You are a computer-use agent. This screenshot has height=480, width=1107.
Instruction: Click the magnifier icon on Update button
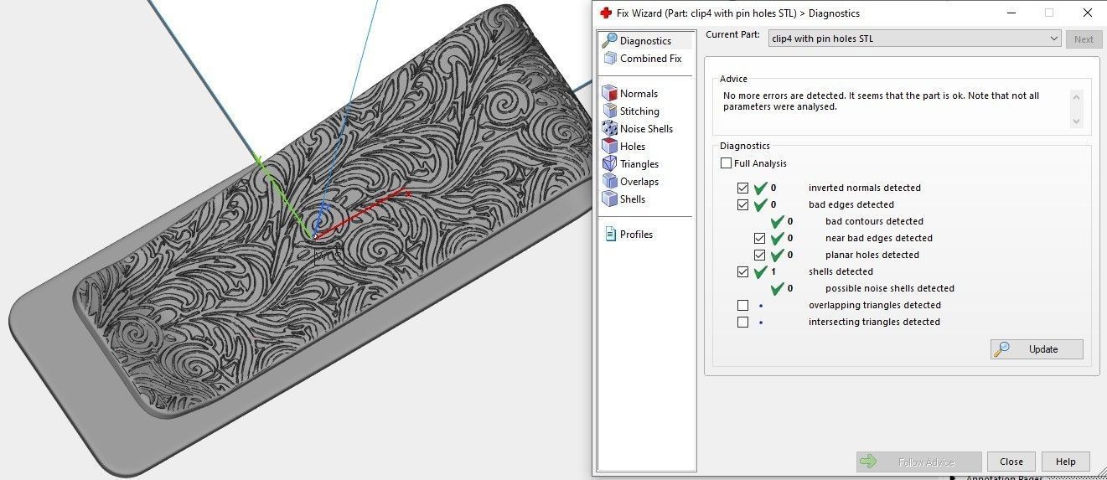1002,349
